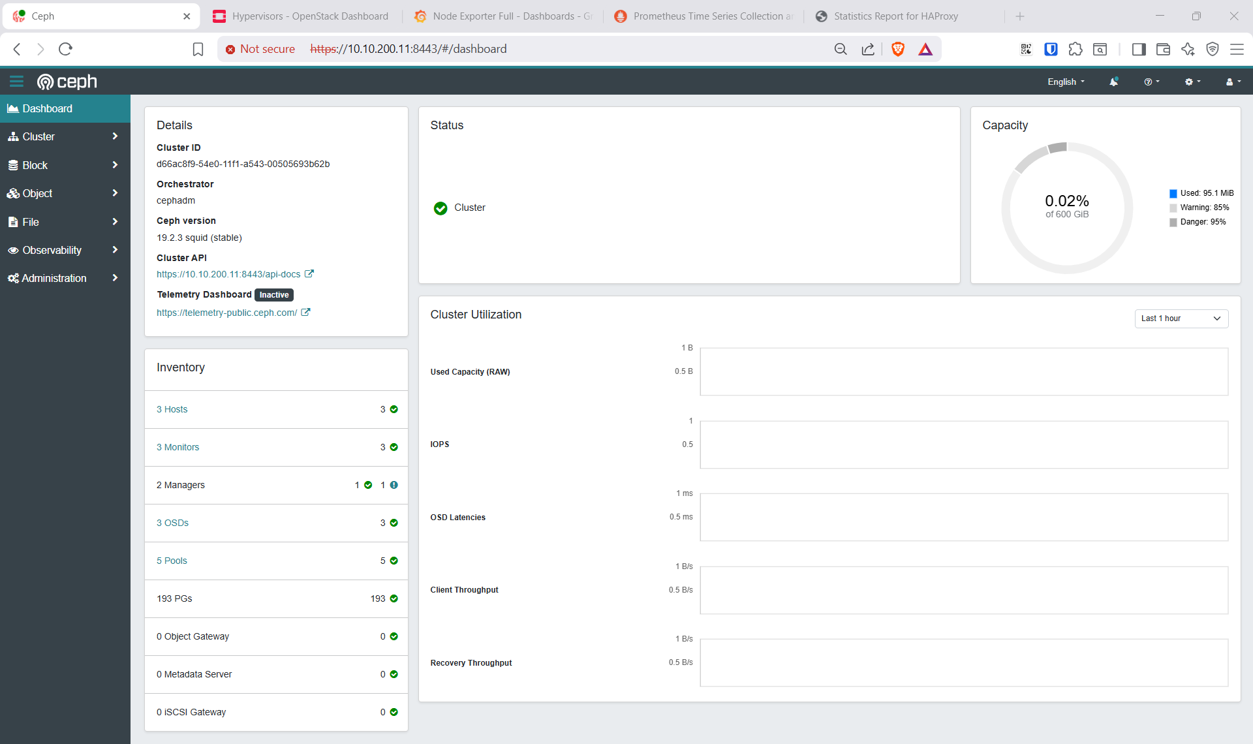
Task: Open the dashboard settings gear menu
Action: [x=1192, y=82]
